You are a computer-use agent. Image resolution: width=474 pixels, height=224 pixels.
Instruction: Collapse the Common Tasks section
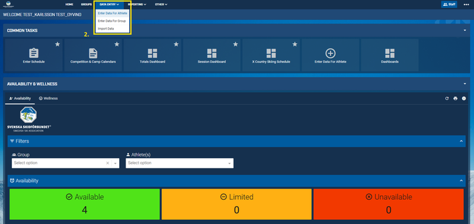click(465, 31)
